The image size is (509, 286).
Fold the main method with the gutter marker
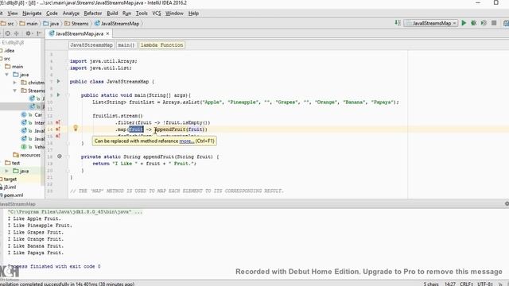point(68,95)
